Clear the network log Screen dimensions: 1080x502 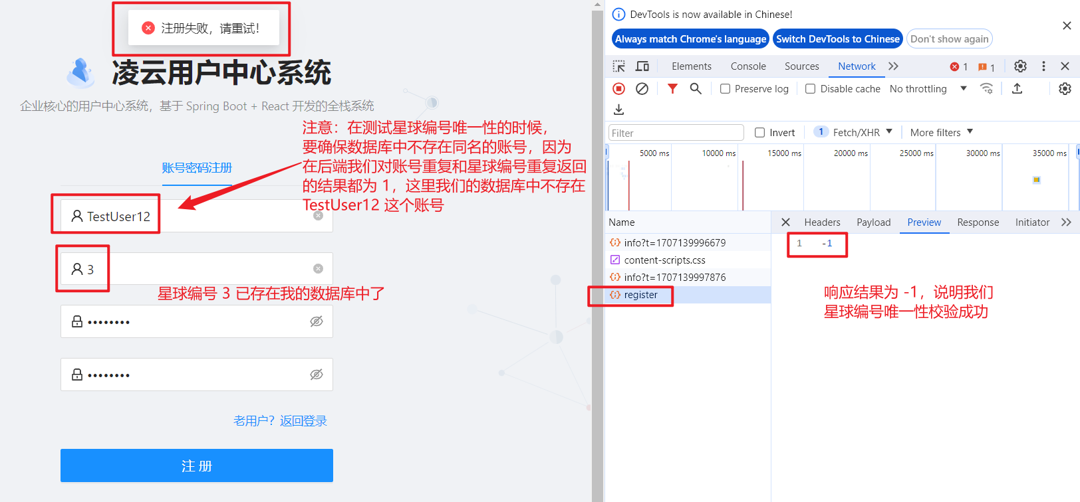(x=642, y=89)
